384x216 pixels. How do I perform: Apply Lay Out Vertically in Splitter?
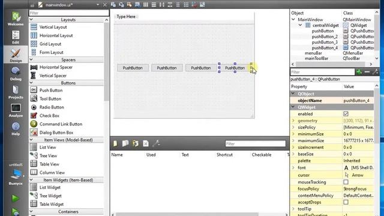point(170,4)
